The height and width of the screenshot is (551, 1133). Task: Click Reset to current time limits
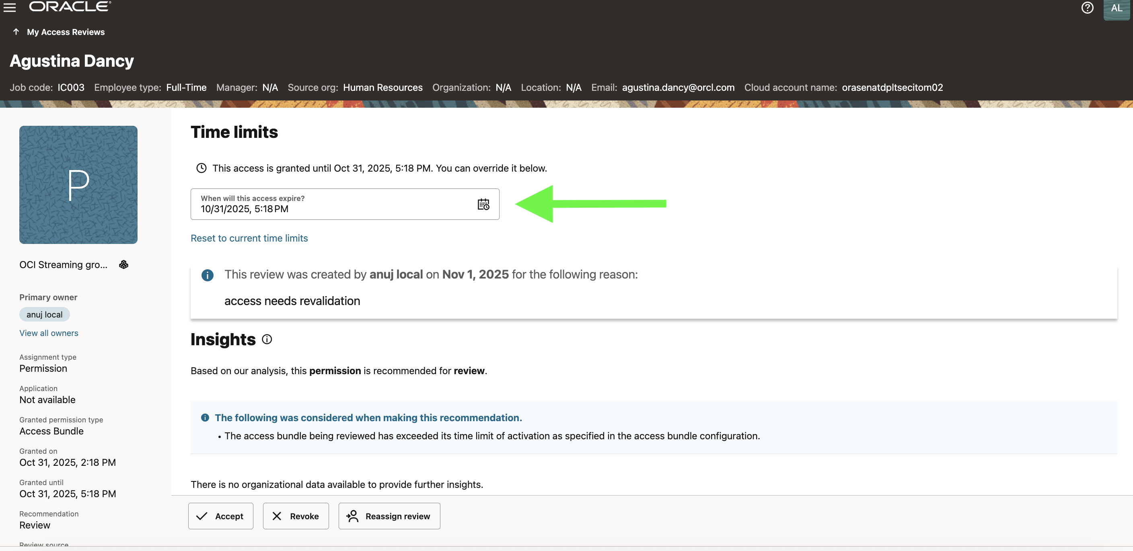(x=249, y=238)
